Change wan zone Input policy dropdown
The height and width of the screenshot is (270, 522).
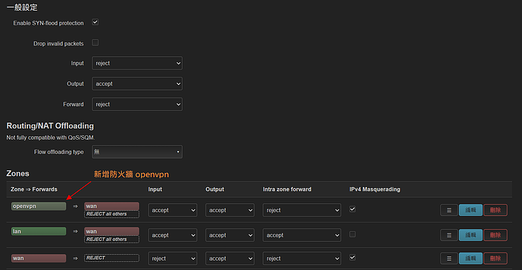[x=173, y=259]
